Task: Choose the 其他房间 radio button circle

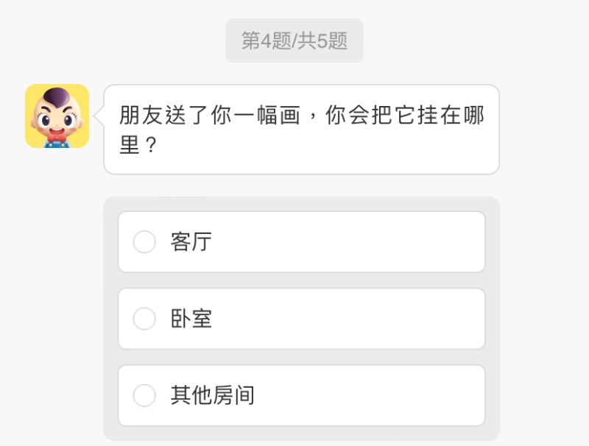Action: tap(144, 395)
